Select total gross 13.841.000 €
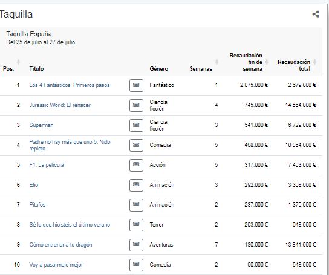This screenshot has height=275, width=329. [x=301, y=245]
